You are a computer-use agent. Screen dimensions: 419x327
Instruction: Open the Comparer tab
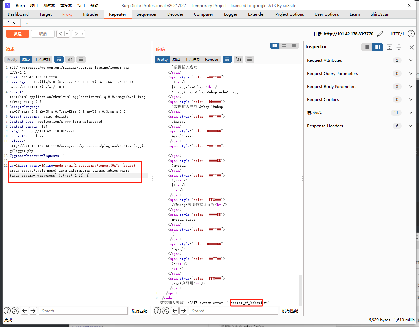204,14
